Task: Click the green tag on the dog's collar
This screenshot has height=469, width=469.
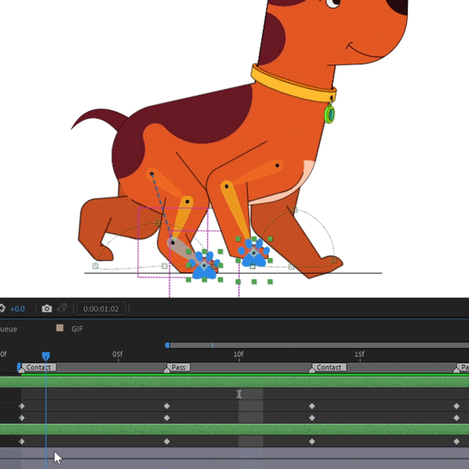Action: tap(330, 114)
